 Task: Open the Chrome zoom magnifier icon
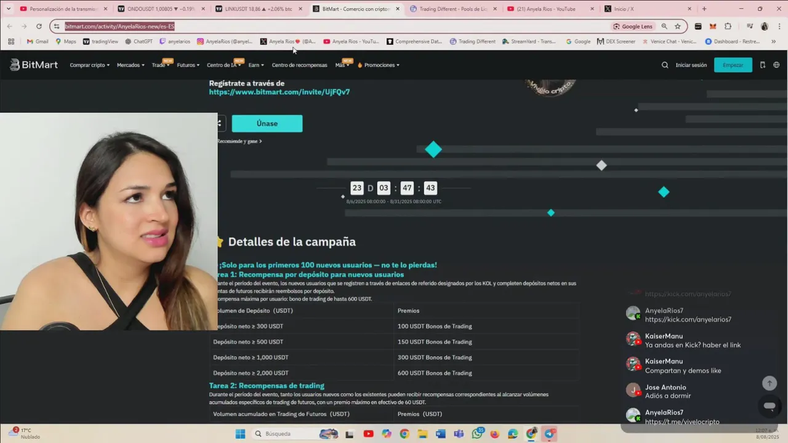[x=664, y=26]
